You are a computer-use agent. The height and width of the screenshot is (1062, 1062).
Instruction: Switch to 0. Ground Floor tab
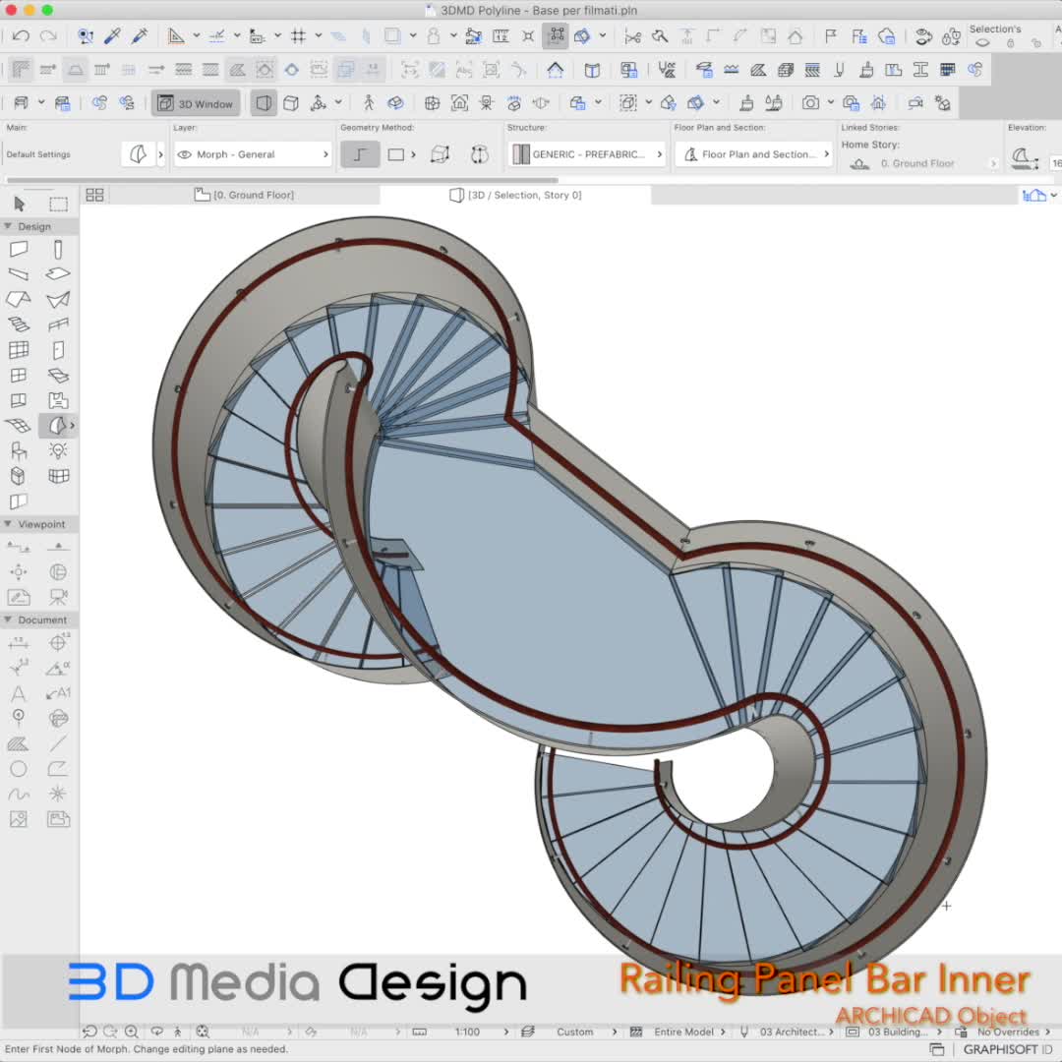pyautogui.click(x=245, y=195)
